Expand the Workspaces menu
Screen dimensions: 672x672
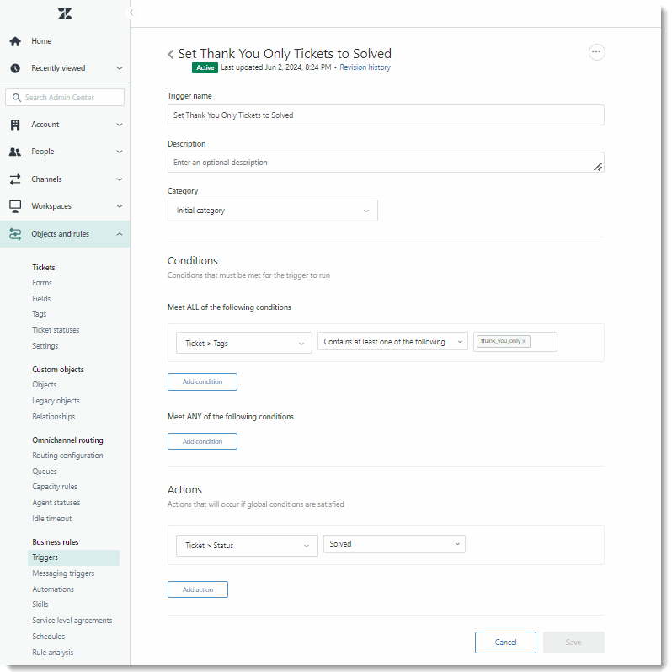[120, 206]
